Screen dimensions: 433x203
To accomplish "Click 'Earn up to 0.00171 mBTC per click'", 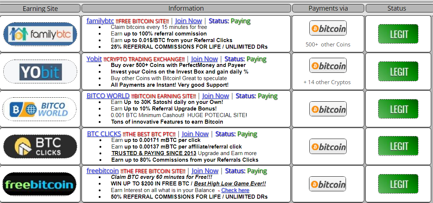I will pos(156,140).
